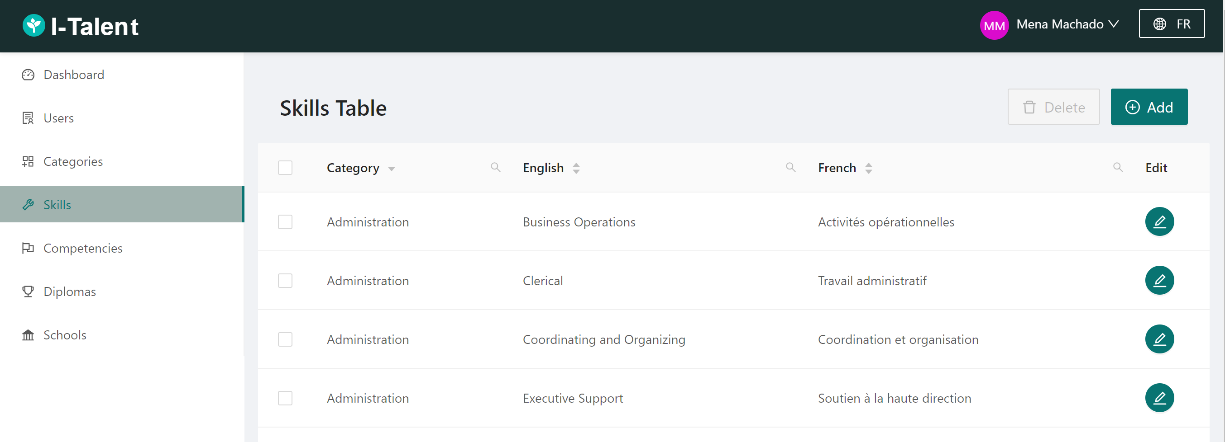Go to Competencies in the sidebar
Image resolution: width=1225 pixels, height=442 pixels.
83,248
